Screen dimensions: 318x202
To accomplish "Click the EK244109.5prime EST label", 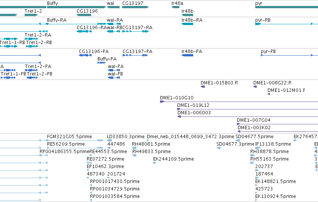I will [x=174, y=159].
